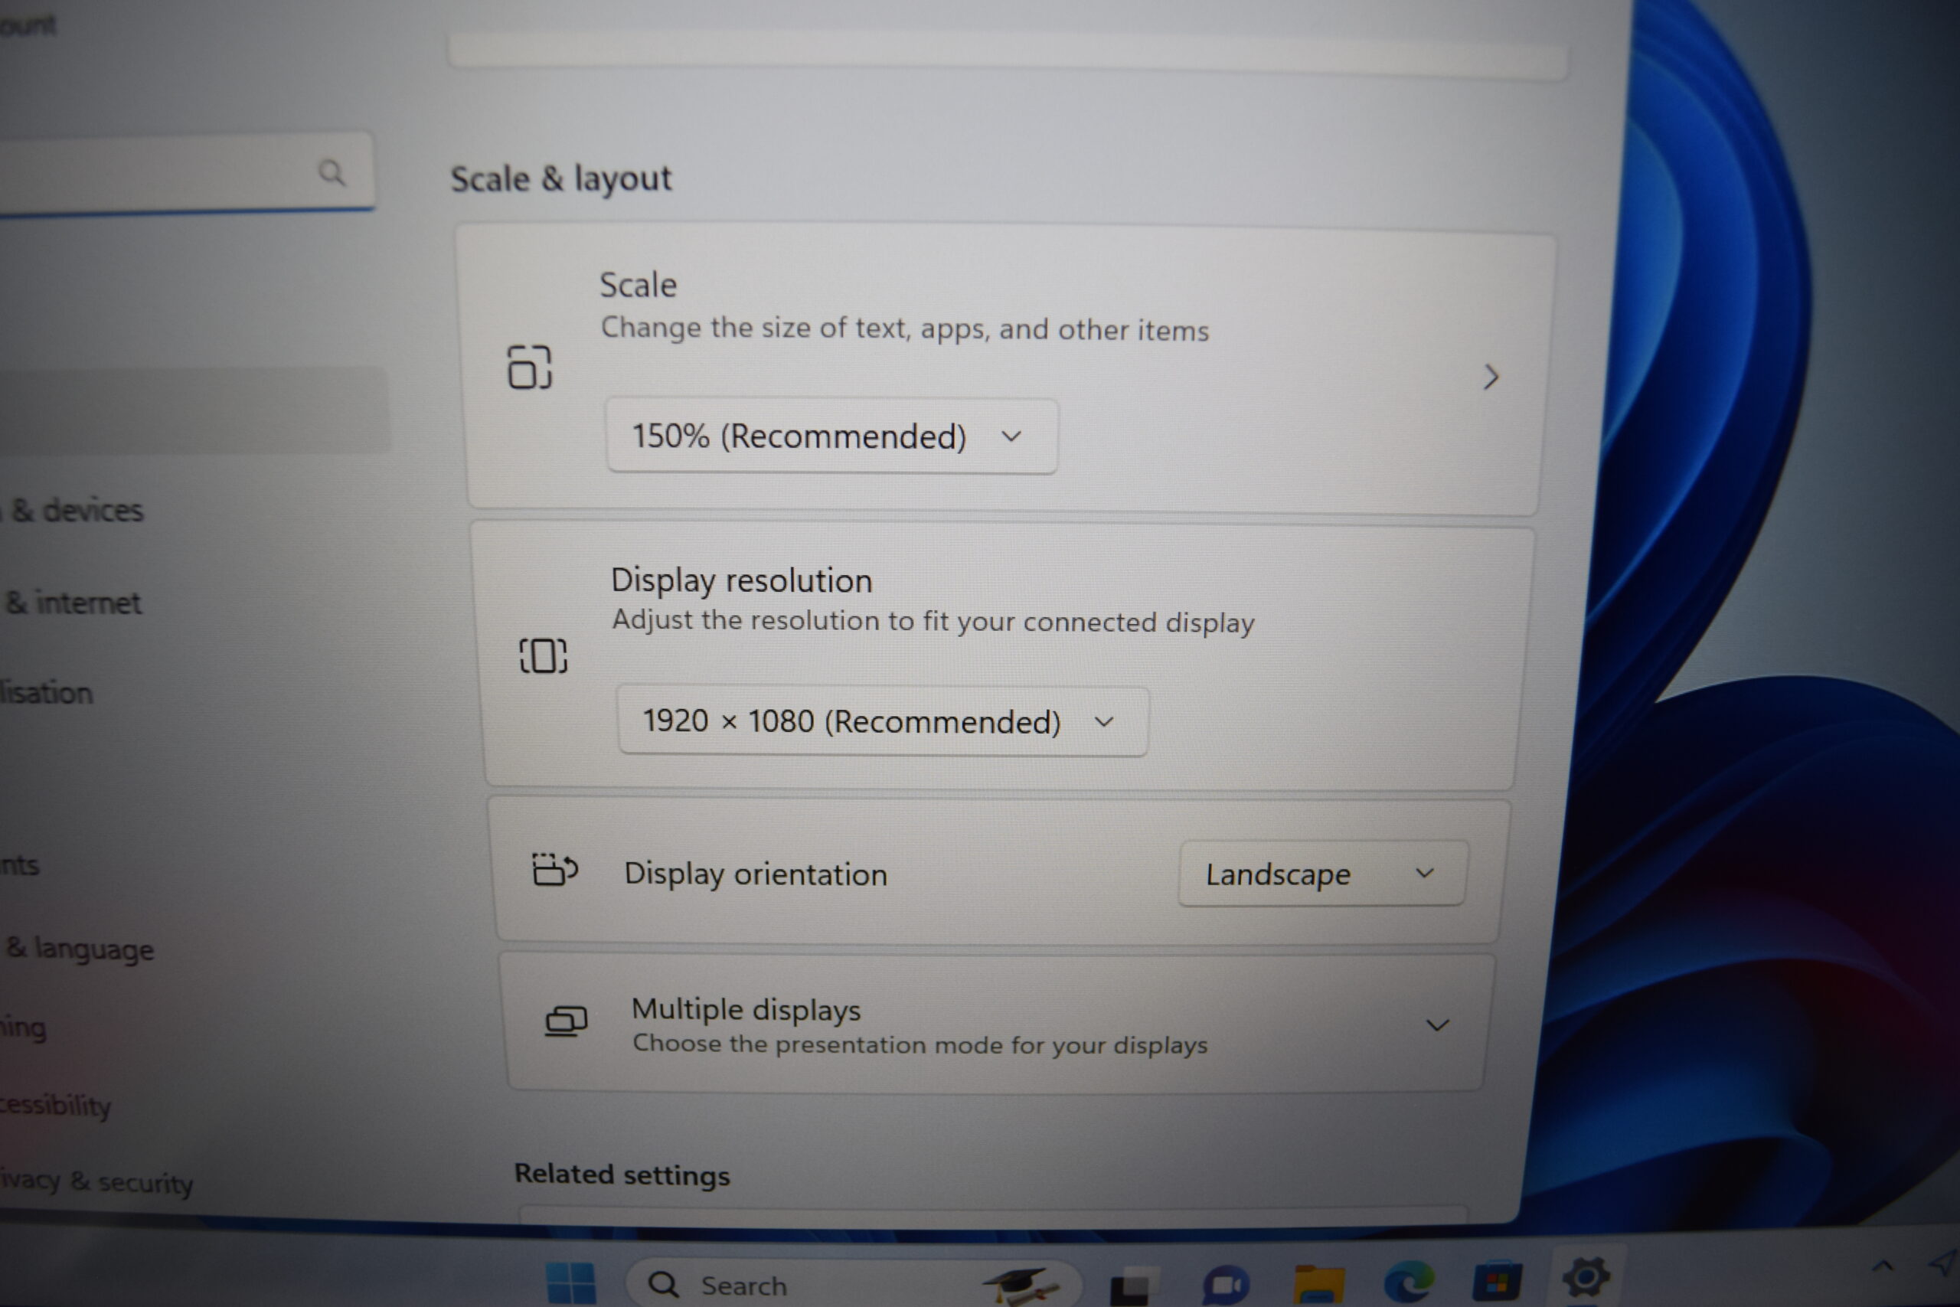Click the search magnifier icon in Settings sidebar
The width and height of the screenshot is (1960, 1307).
tap(332, 172)
